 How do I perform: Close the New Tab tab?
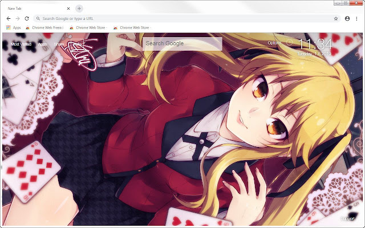(x=68, y=9)
